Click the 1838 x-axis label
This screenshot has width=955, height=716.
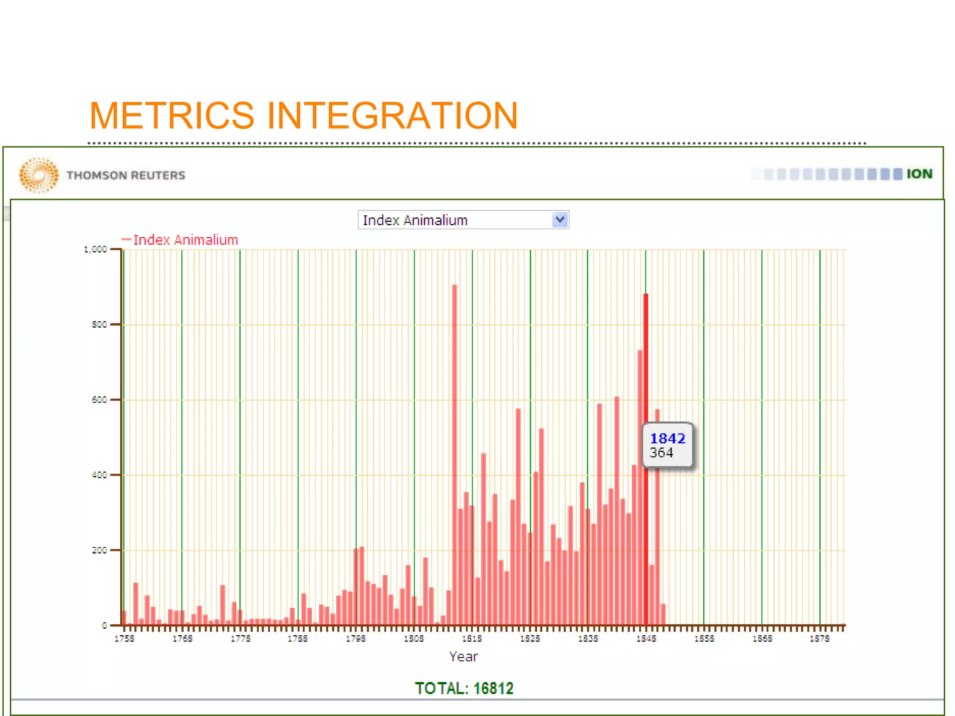tap(588, 638)
